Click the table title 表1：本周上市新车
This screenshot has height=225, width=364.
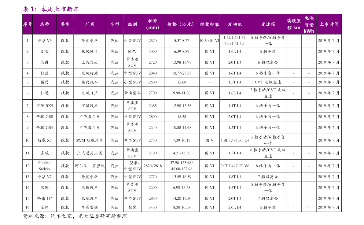(51, 9)
